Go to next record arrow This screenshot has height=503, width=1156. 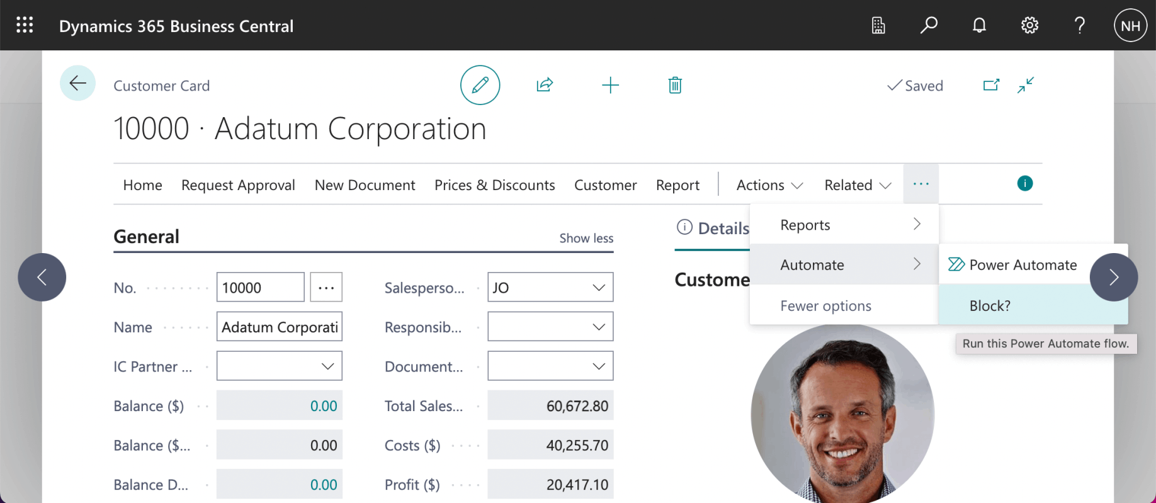(x=1113, y=277)
